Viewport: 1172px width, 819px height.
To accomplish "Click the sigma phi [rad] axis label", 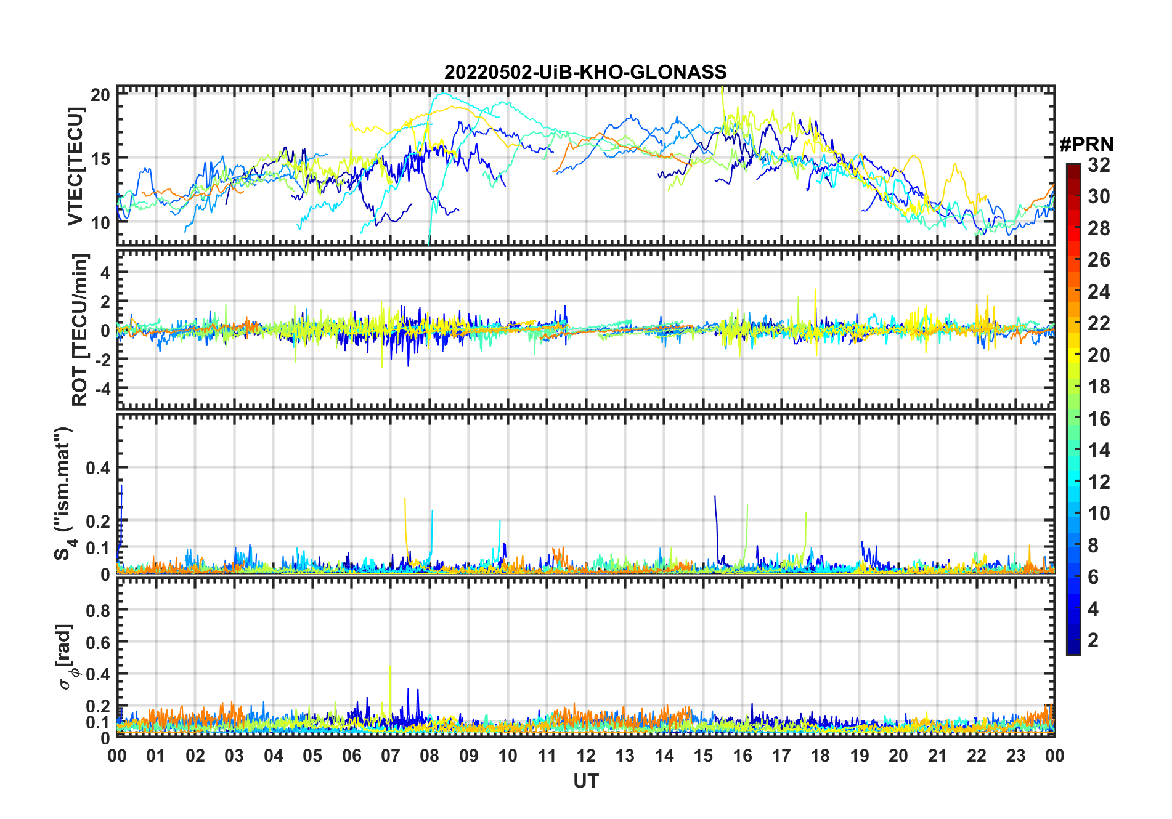I will point(67,656).
